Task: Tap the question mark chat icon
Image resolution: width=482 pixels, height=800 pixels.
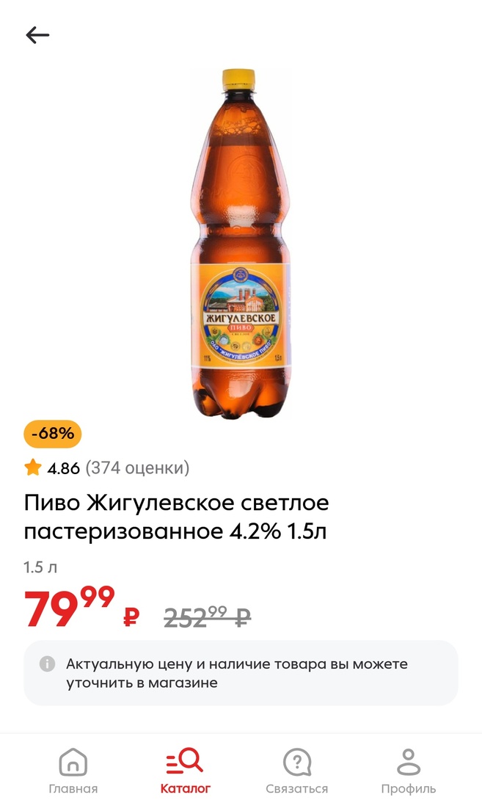Action: click(297, 763)
